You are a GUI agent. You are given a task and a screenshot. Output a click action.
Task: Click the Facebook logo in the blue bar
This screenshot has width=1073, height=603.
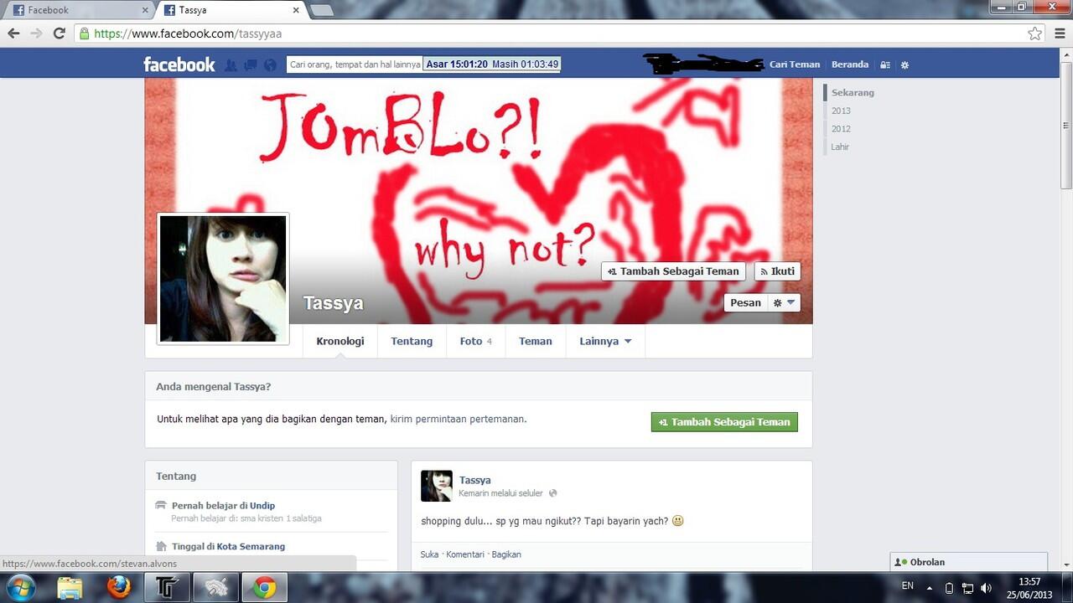179,64
